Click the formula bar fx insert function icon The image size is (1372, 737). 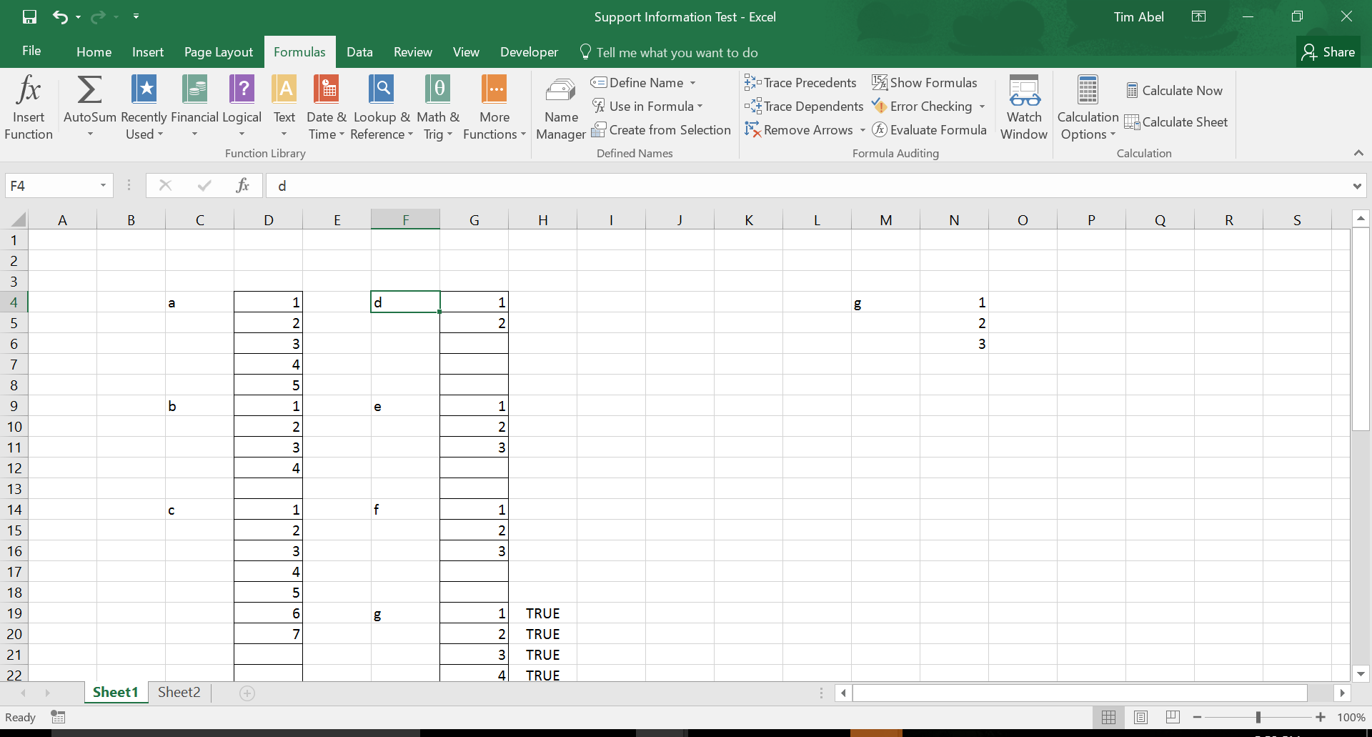pos(243,186)
